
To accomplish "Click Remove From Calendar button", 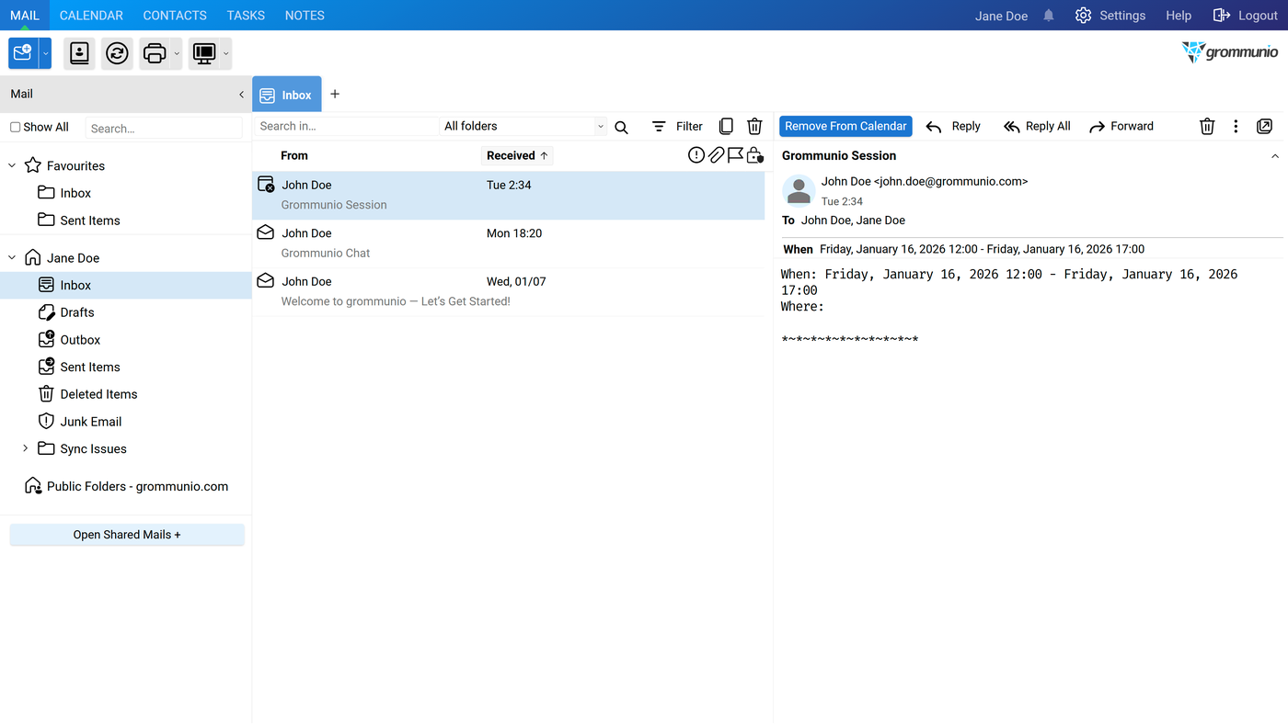I will coord(845,127).
